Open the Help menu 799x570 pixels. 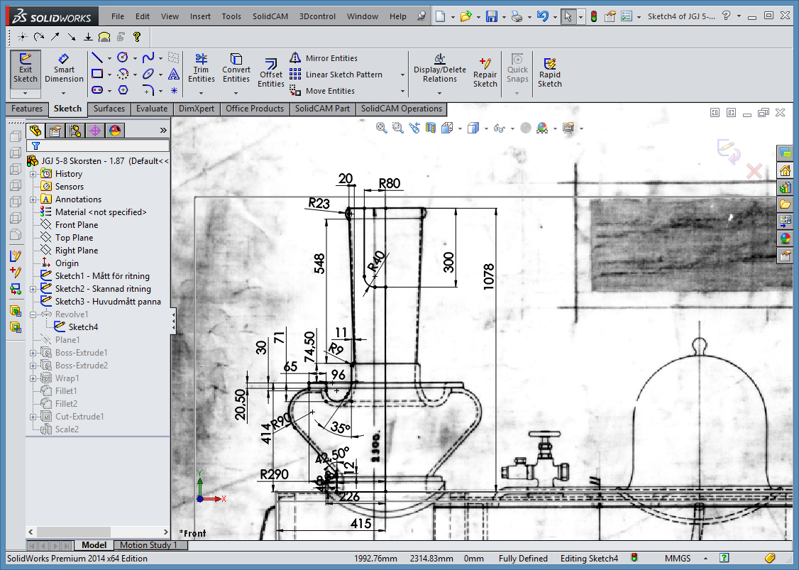[x=398, y=16]
